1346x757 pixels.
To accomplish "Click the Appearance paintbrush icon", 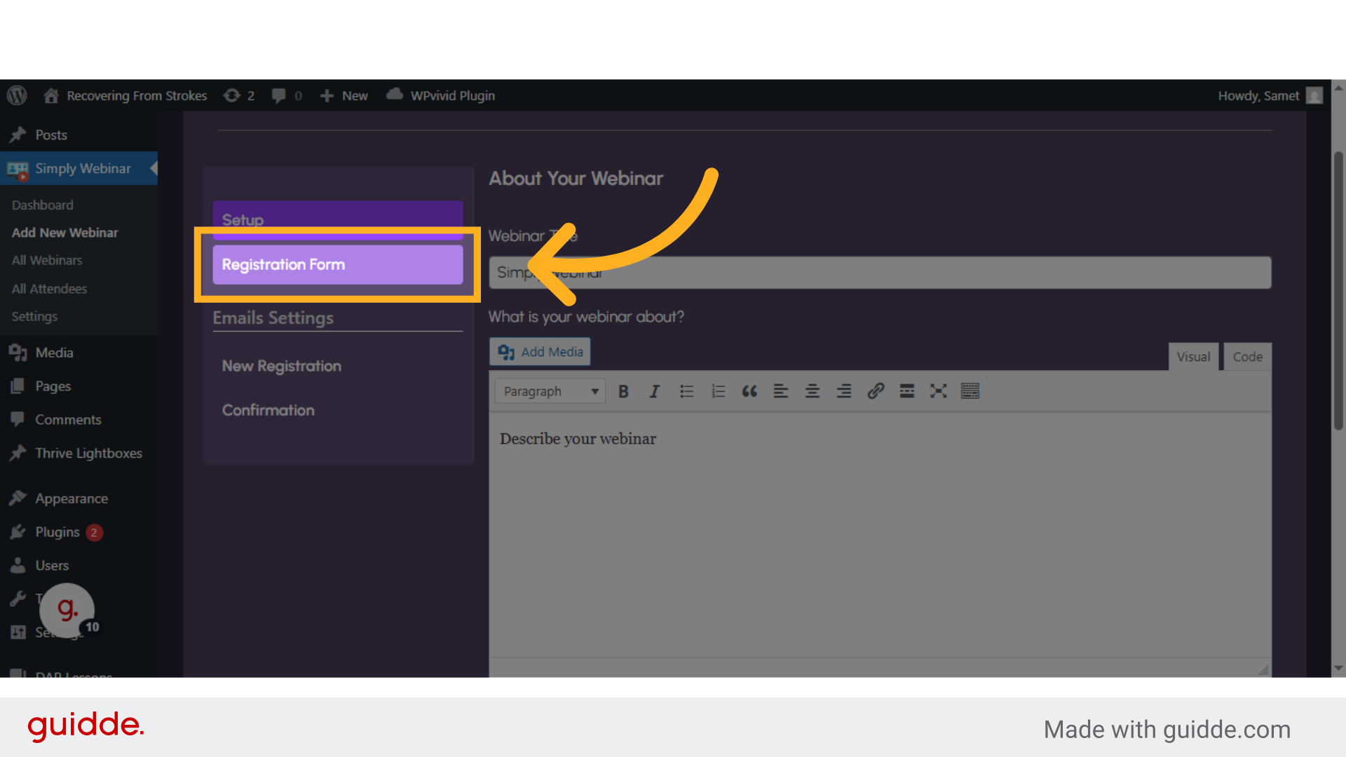I will [x=18, y=498].
